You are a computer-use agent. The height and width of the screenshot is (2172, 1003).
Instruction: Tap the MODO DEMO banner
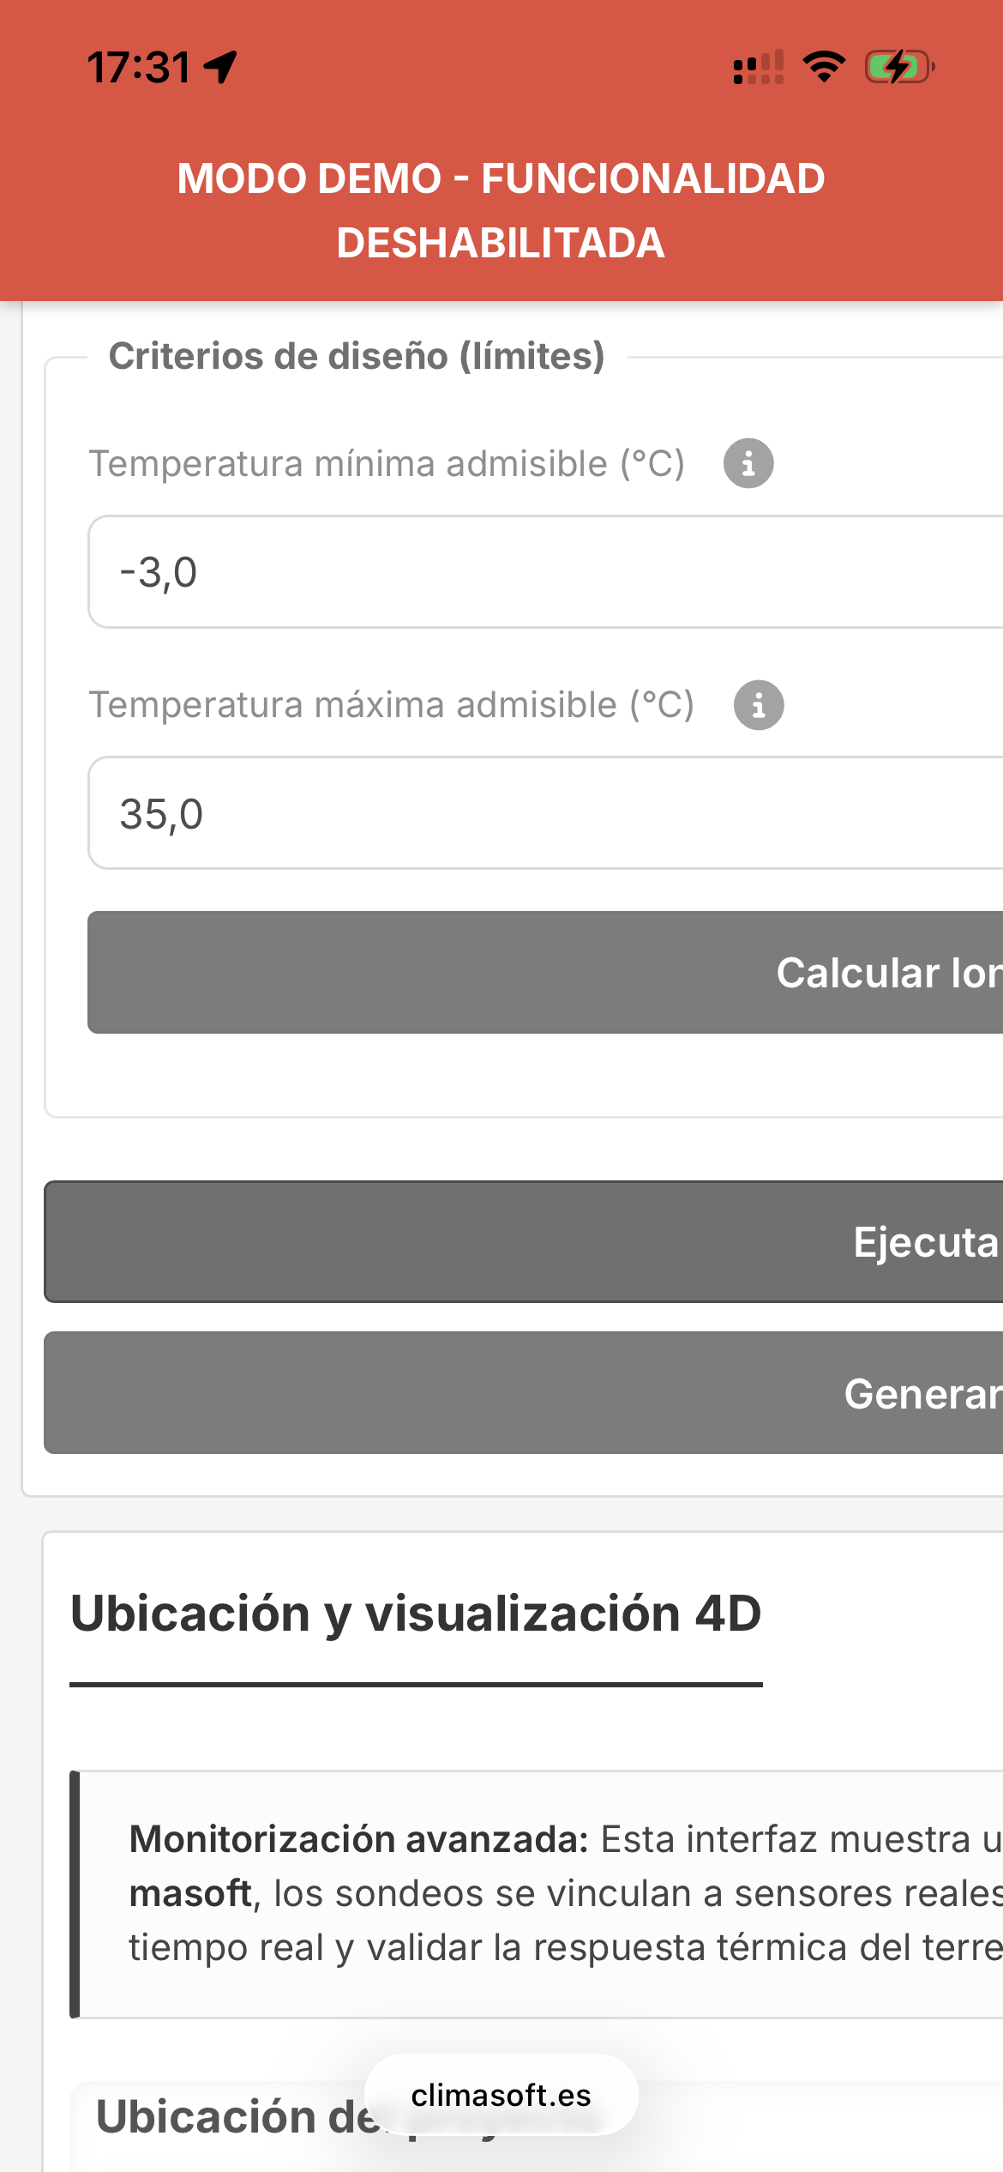[x=501, y=211]
